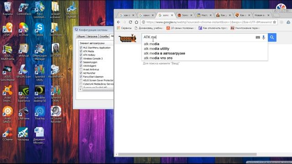
Task: Uncheck the ATK Hotkey startup item
Action: coord(81,55)
